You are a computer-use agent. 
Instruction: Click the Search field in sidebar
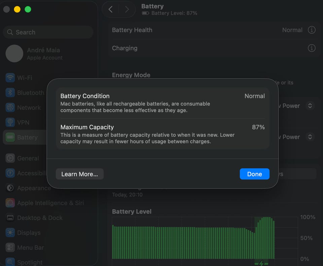click(48, 32)
